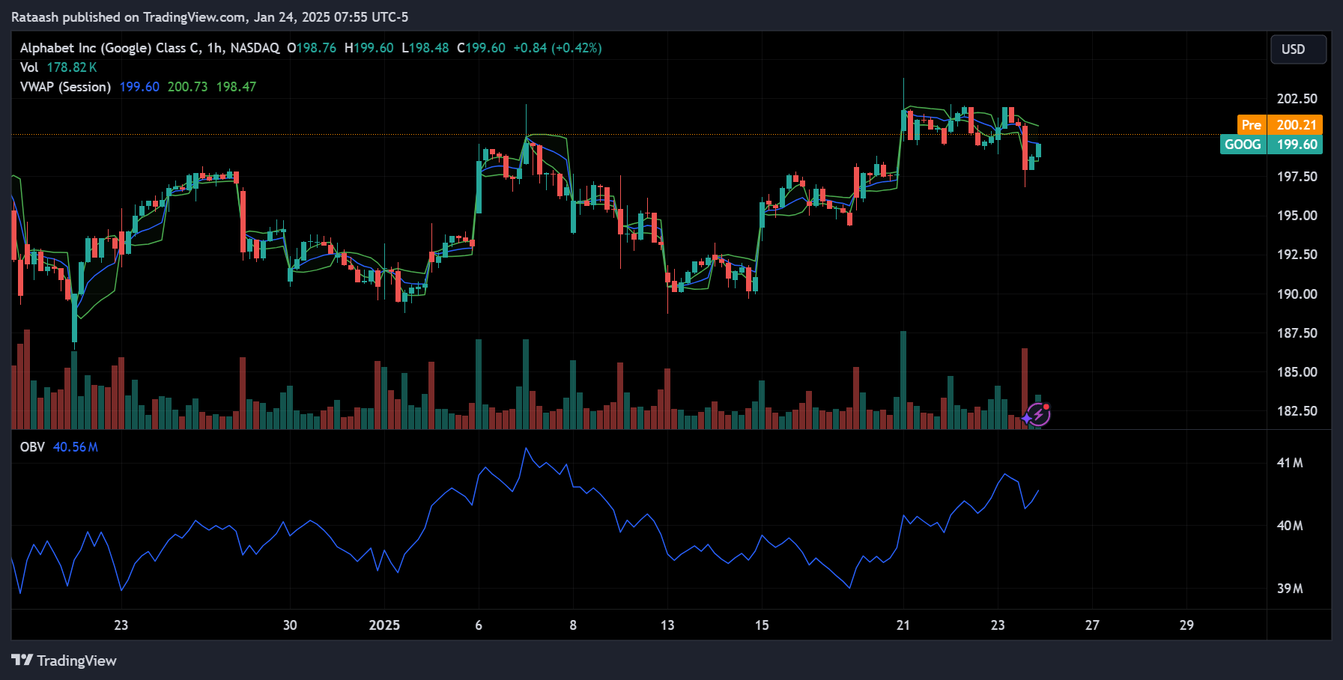Click the open value O198.76
The image size is (1343, 680).
(312, 48)
